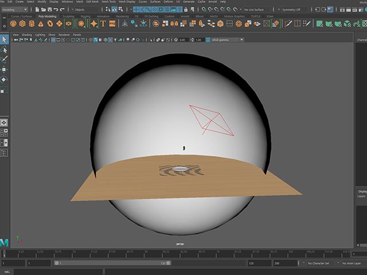Open the Windows menu

coord(67,2)
